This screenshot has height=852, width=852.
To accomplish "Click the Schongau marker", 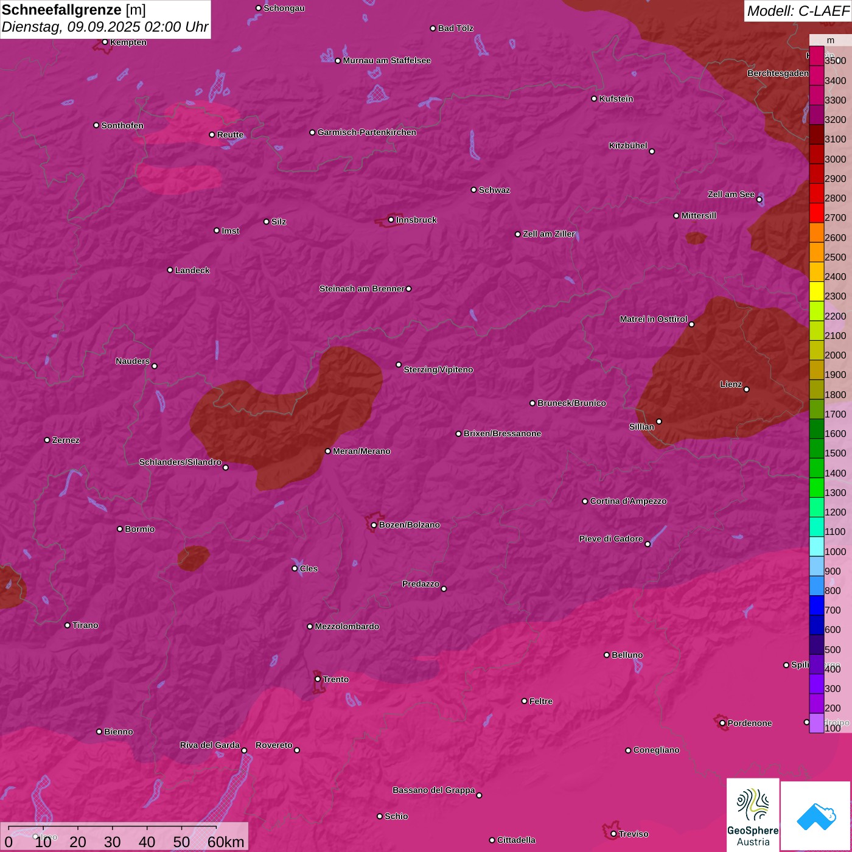I will [258, 8].
